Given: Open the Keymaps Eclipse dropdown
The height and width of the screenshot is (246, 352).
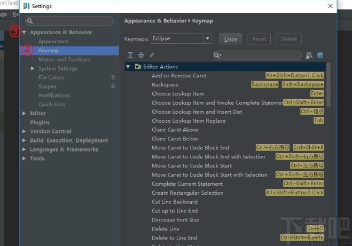Looking at the screenshot, I should 182,39.
